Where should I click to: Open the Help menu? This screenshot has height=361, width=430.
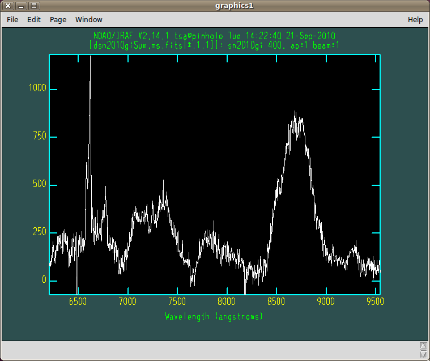point(415,19)
